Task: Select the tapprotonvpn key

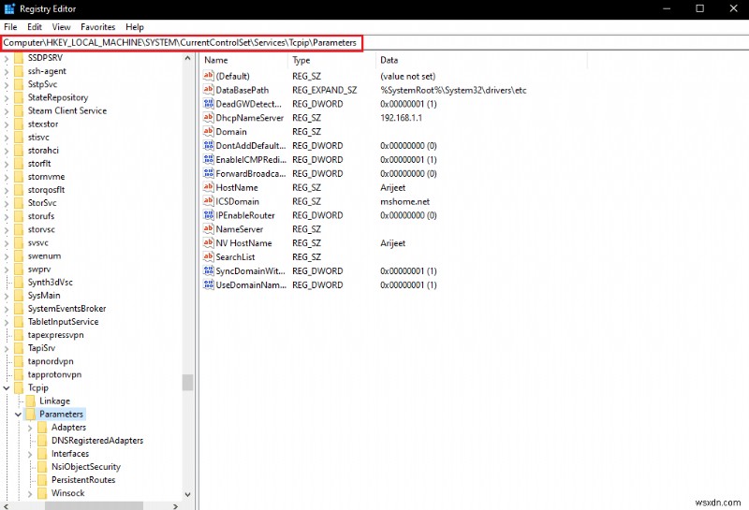Action: [54, 374]
